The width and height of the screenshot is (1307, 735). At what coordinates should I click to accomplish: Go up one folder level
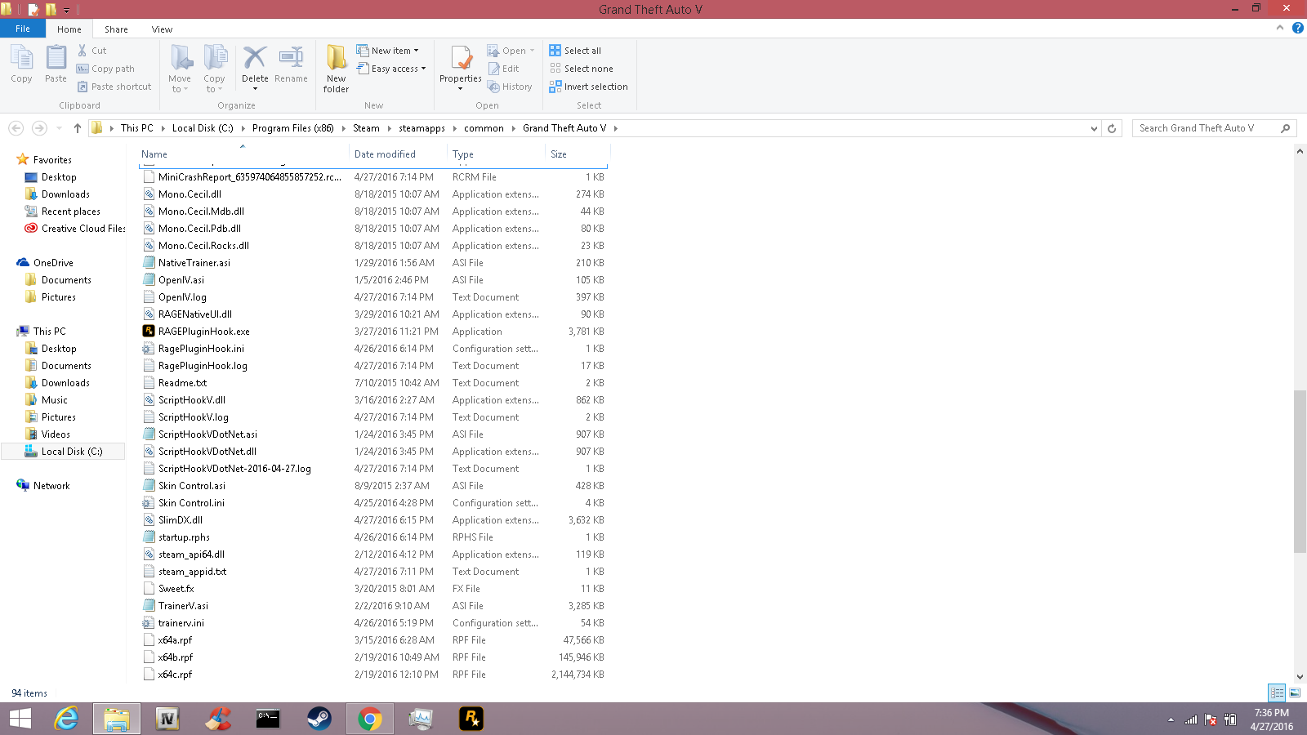(78, 128)
